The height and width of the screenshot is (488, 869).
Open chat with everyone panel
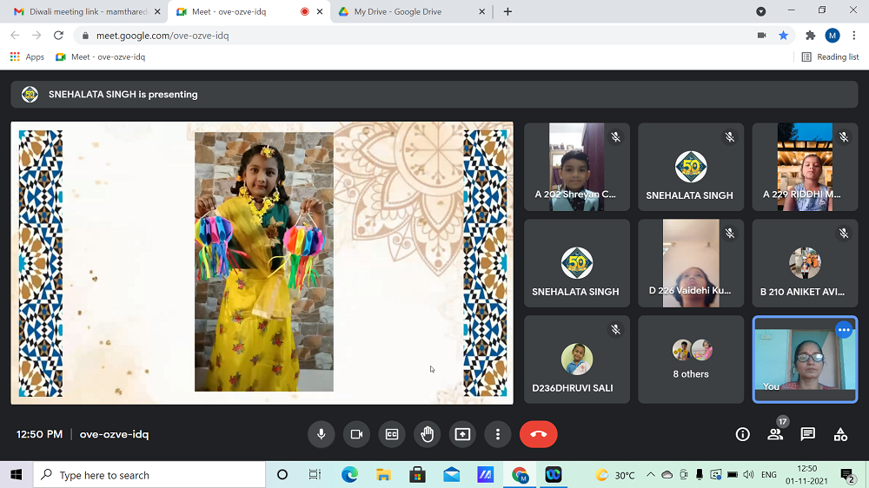pyautogui.click(x=807, y=434)
